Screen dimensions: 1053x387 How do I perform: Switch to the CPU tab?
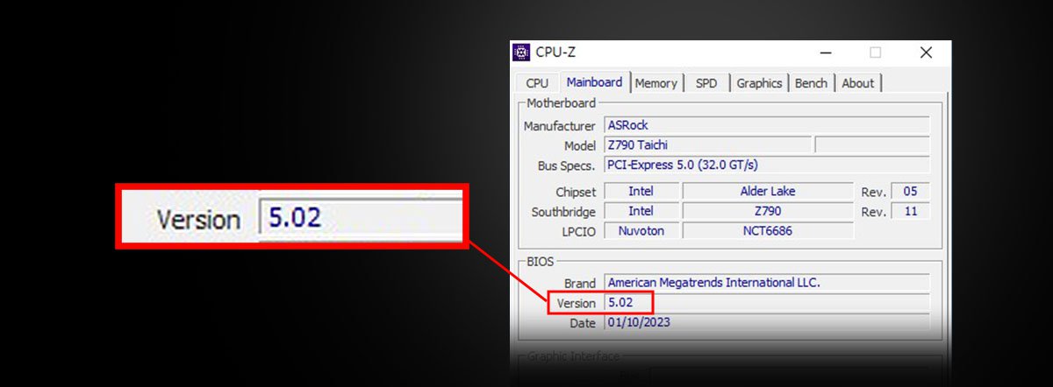[537, 83]
